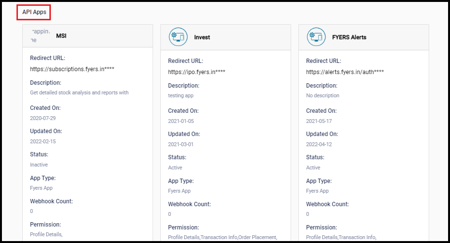
Task: Click the MSI description text
Action: click(79, 92)
